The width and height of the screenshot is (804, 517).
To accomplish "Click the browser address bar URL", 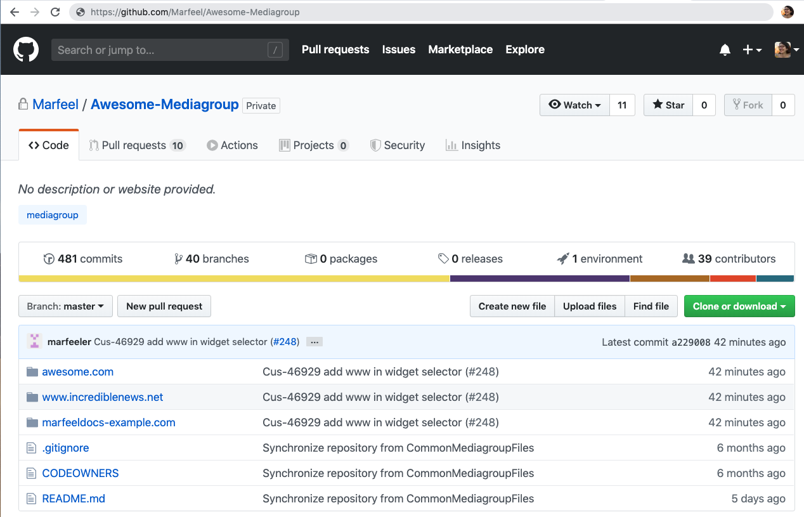I will point(195,12).
